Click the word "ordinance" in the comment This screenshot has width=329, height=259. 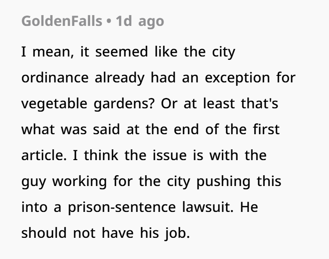55,78
